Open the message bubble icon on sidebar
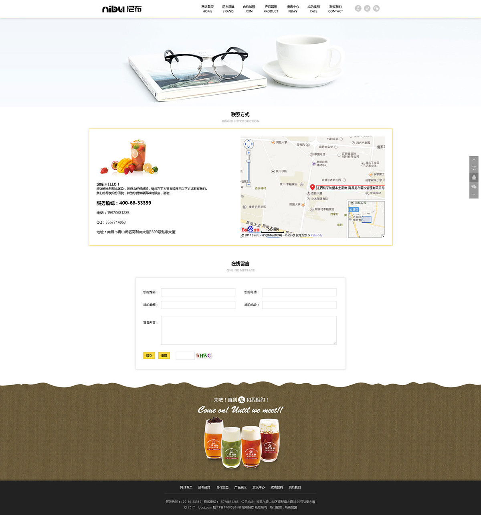481x515 pixels. [x=474, y=168]
